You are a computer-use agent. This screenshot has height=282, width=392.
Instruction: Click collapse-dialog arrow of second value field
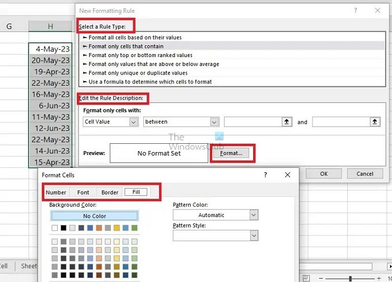(375, 121)
